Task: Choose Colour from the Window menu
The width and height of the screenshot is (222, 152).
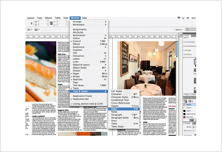Action: (x=89, y=38)
